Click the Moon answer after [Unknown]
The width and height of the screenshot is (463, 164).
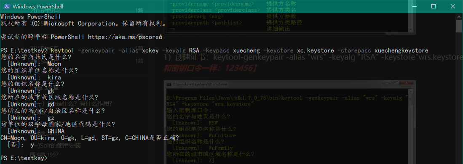(x=54, y=64)
